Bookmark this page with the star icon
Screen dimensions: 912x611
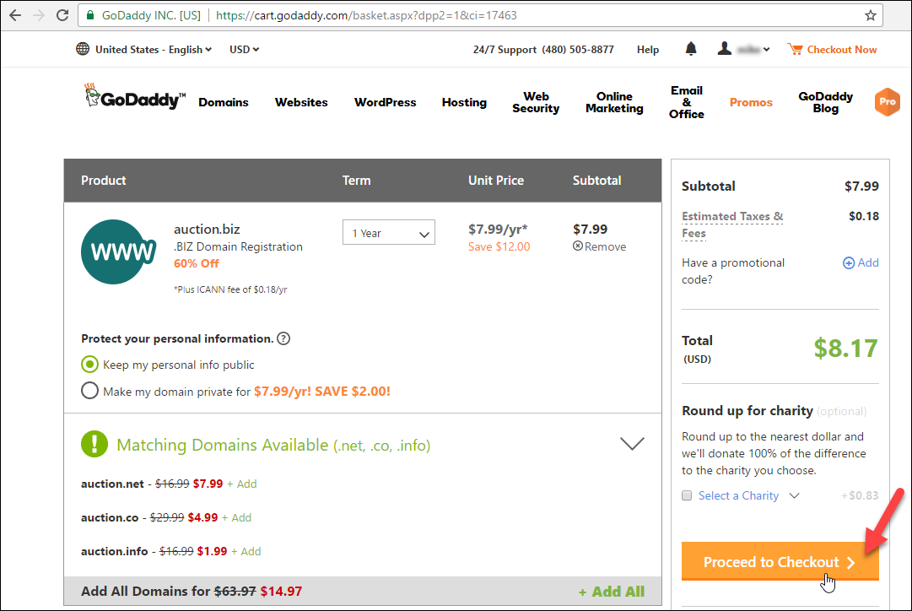tap(870, 15)
